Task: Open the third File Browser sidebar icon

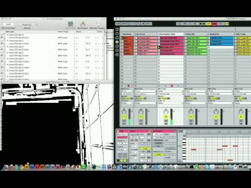Action: (x=117, y=51)
